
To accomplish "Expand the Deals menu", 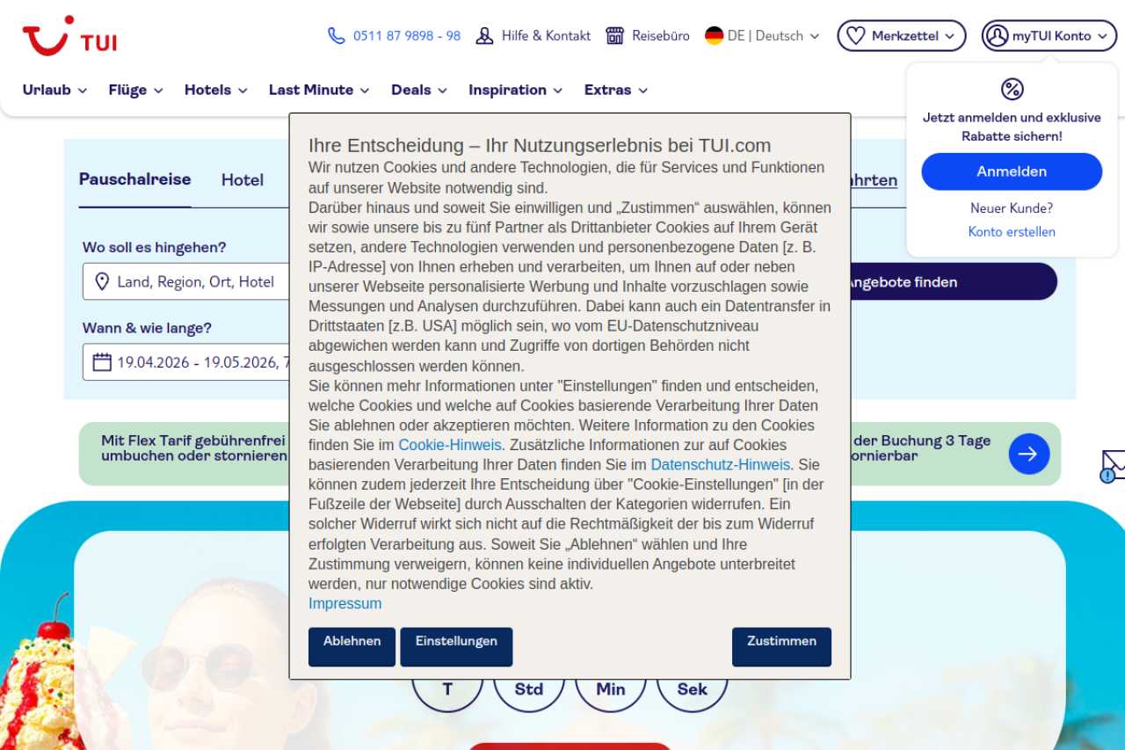I will [419, 90].
